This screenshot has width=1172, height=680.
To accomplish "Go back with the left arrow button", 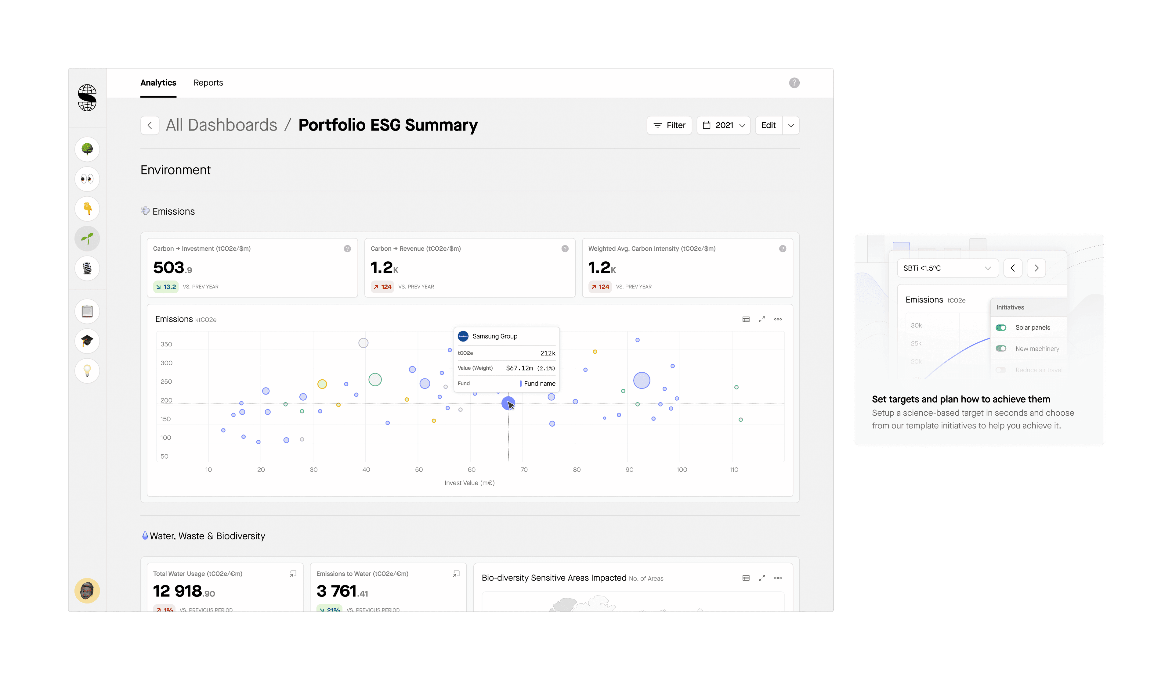I will pos(150,126).
